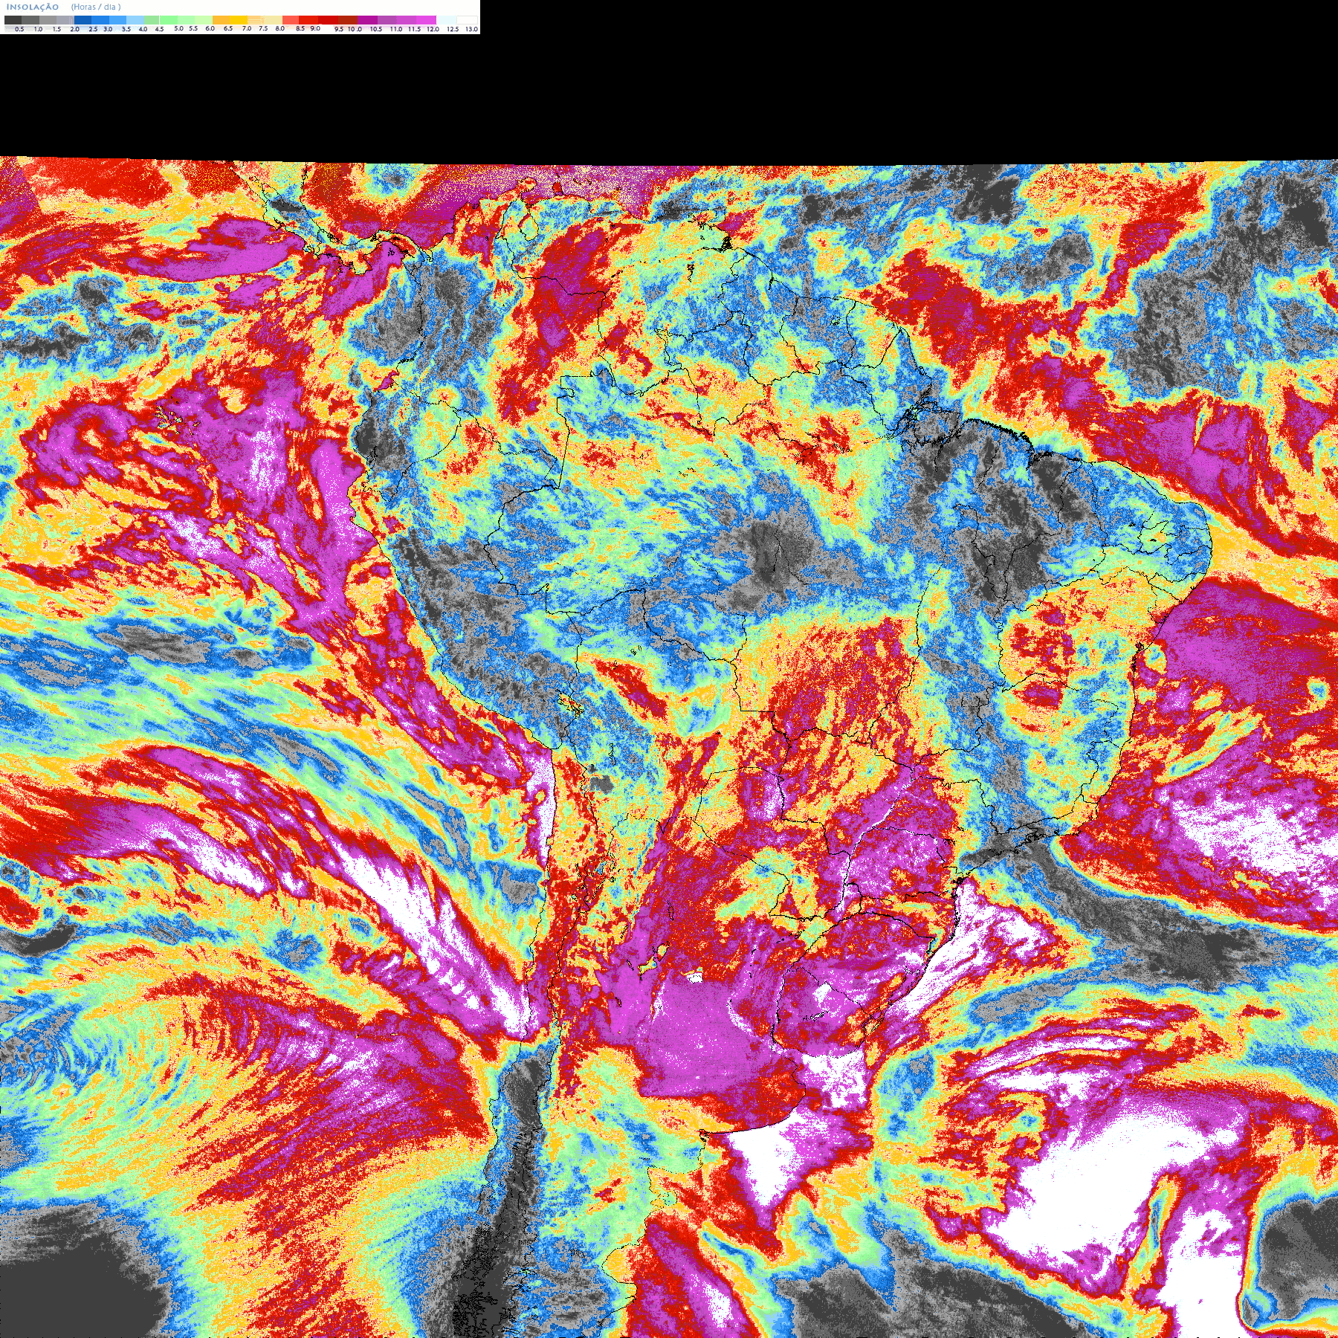This screenshot has width=1338, height=1338.
Task: Click the '8.0' legend value
Action: (x=280, y=28)
